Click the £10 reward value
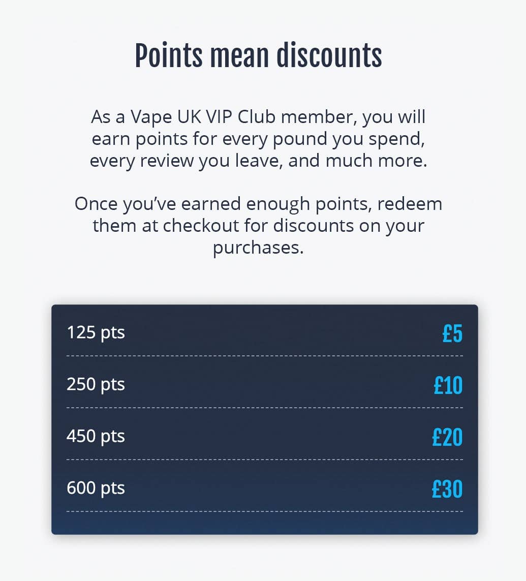Image resolution: width=526 pixels, height=581 pixels. click(448, 385)
